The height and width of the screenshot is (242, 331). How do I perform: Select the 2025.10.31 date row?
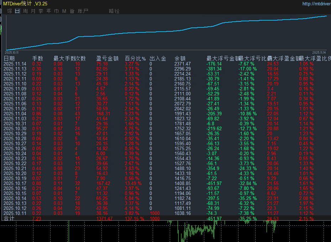(x=15, y=123)
